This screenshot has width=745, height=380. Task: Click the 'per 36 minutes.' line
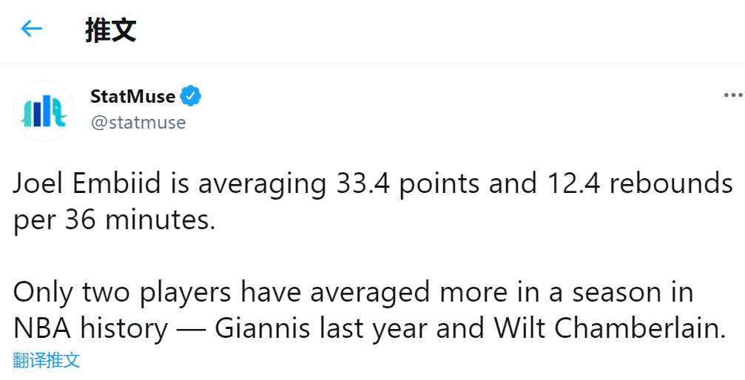114,220
